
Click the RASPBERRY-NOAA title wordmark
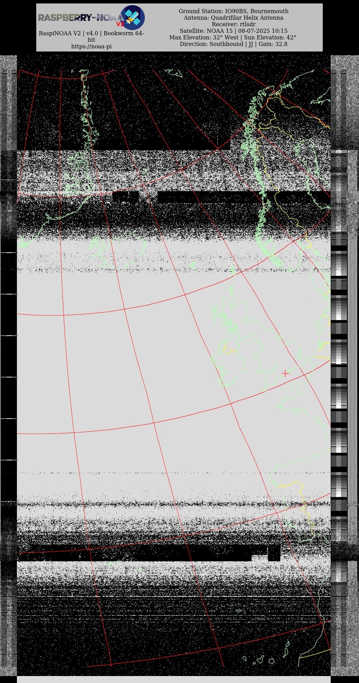(80, 18)
